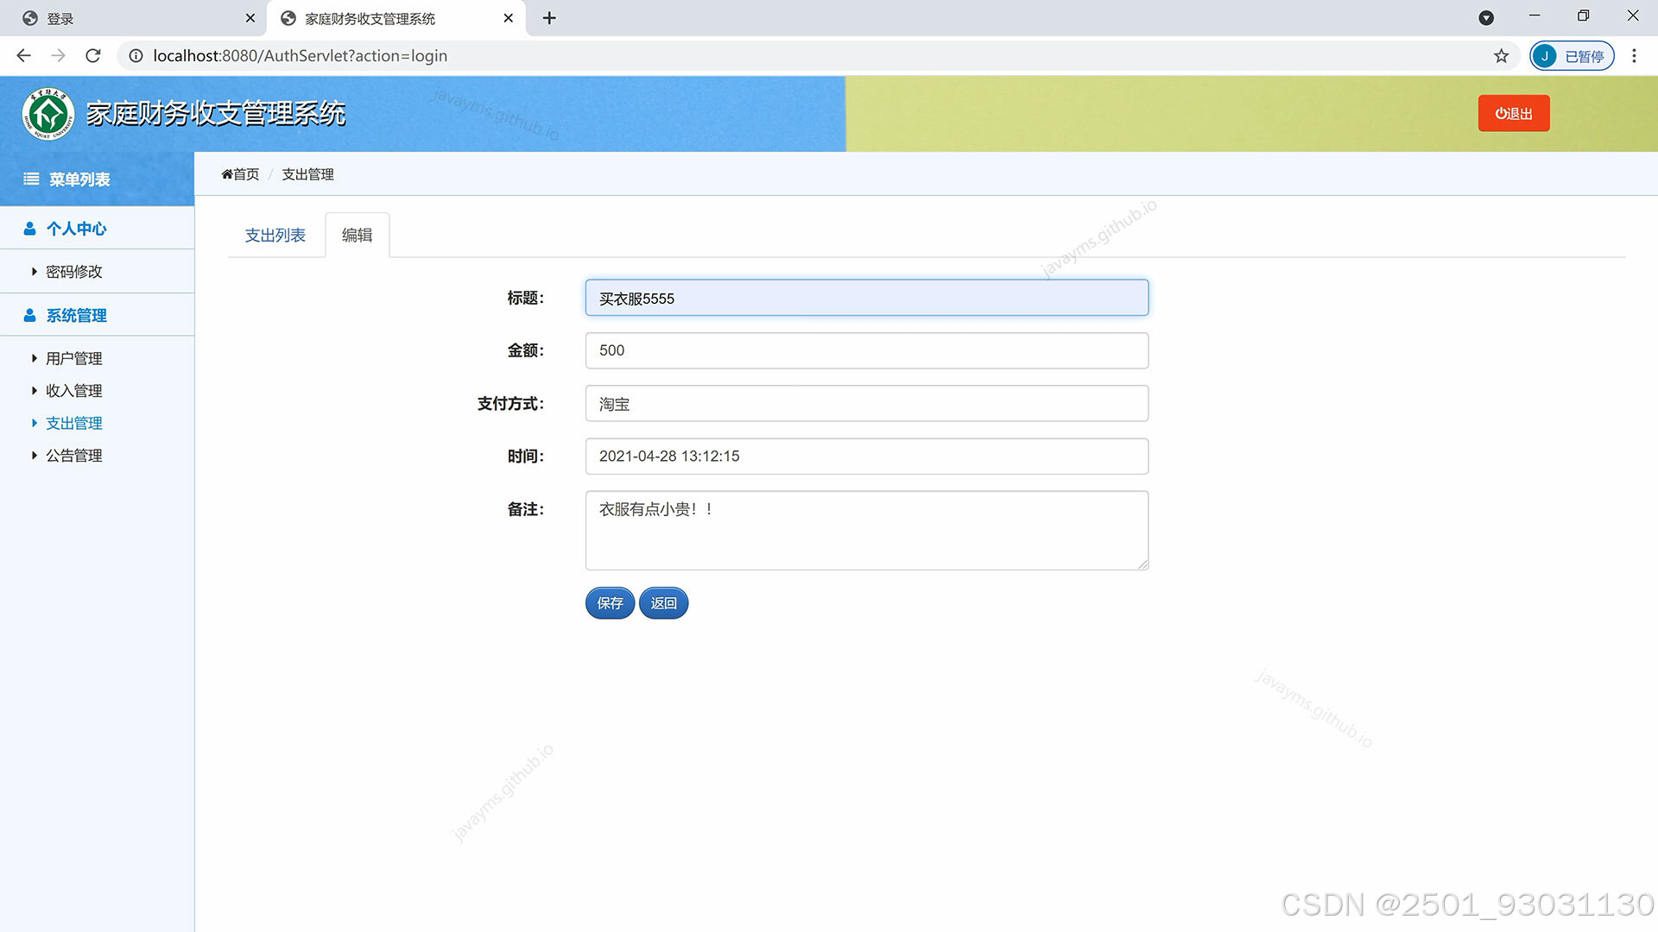Open 公告管理 in the sidebar
The image size is (1658, 932).
coord(74,456)
